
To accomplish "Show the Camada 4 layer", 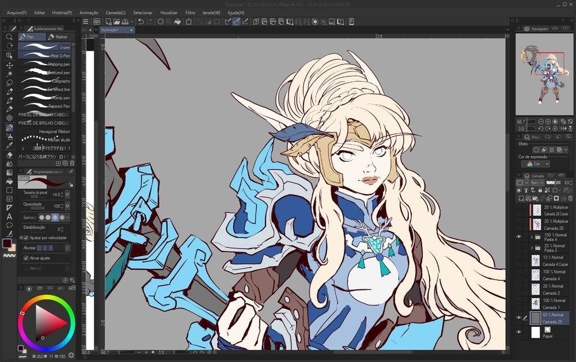I will pos(519,275).
